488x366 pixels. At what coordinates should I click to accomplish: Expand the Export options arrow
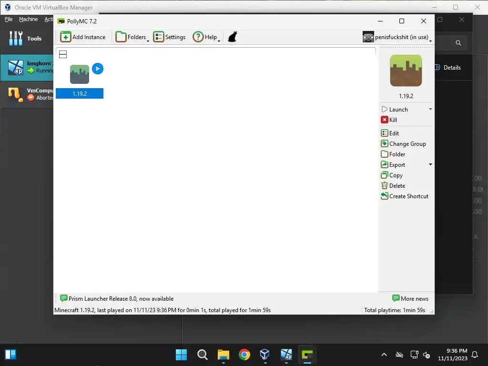(x=430, y=164)
